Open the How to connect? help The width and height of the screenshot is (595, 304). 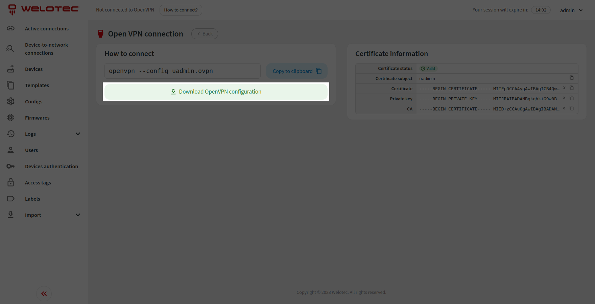click(181, 10)
